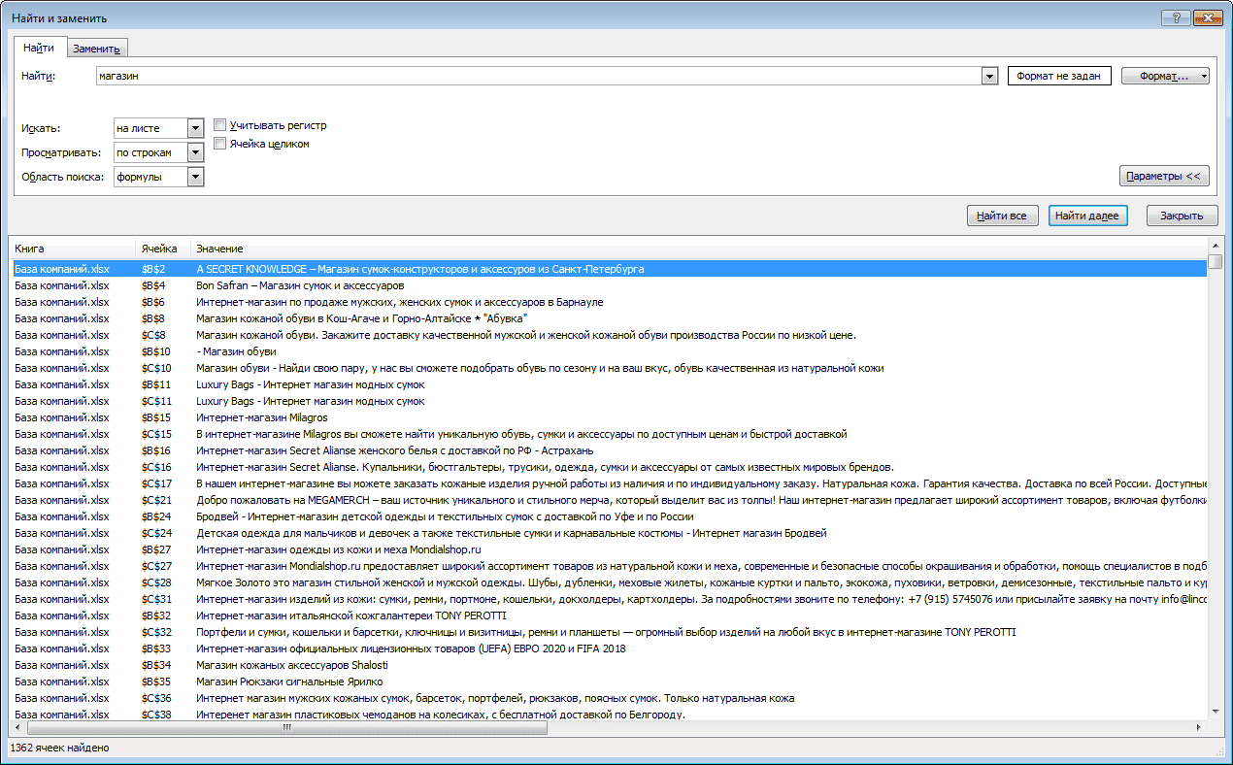Click the help question mark button
This screenshot has height=765, width=1233.
[1175, 17]
